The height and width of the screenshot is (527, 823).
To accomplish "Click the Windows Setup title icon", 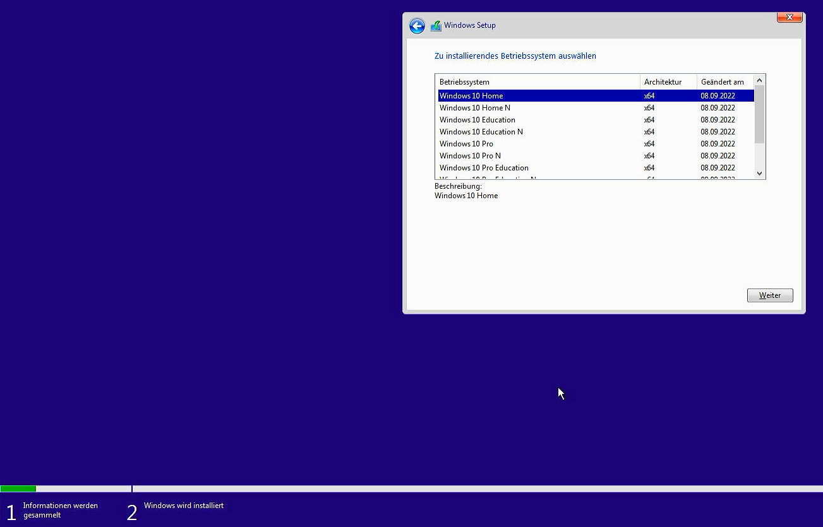I will pyautogui.click(x=436, y=26).
